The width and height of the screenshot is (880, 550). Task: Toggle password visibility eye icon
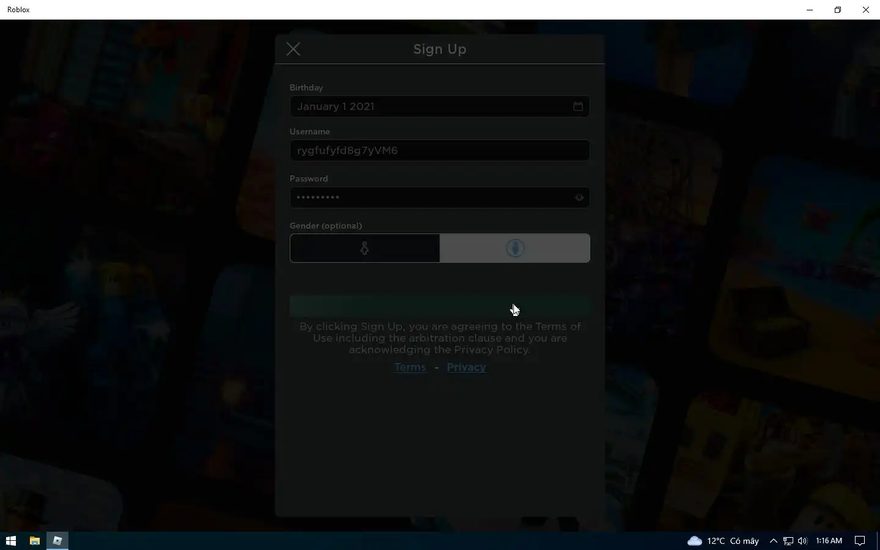(x=579, y=197)
